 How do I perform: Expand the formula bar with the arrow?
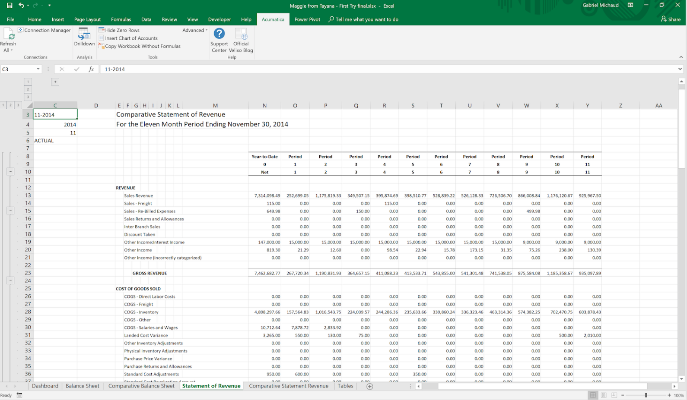click(680, 69)
